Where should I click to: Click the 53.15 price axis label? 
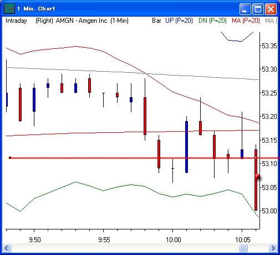click(269, 141)
